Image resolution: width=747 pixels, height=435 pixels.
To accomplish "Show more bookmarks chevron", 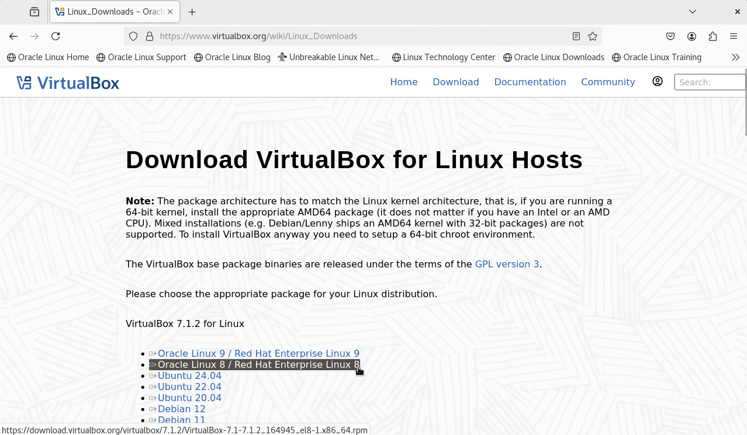I will [x=735, y=57].
